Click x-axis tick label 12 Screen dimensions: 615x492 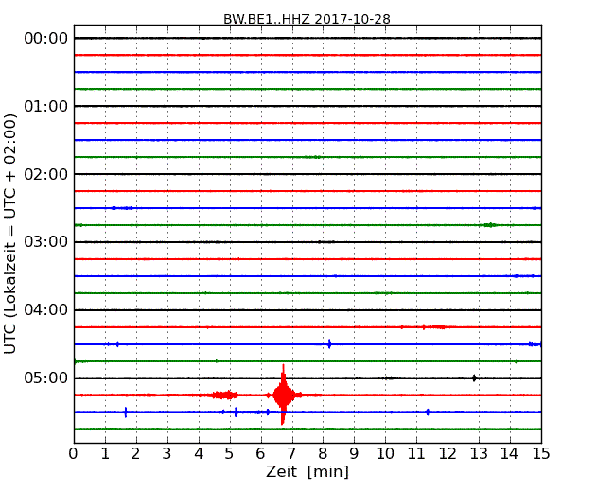coord(448,453)
